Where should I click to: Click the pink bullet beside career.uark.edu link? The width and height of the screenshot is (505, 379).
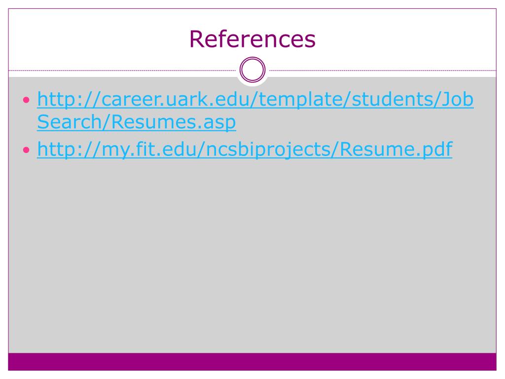27,100
